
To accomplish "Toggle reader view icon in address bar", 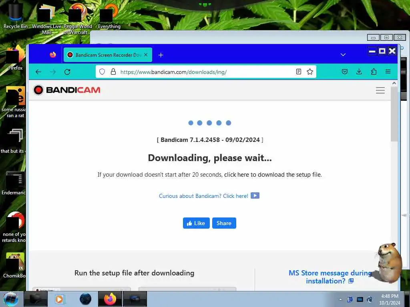I will tap(298, 72).
